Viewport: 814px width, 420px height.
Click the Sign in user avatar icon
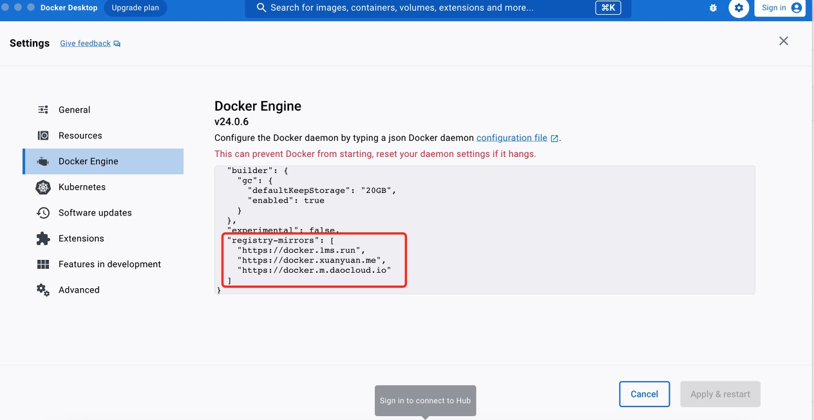pos(797,8)
